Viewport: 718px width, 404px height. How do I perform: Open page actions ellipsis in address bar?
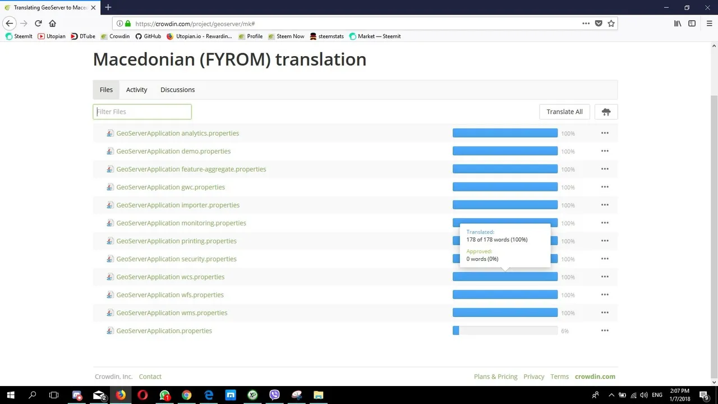click(x=586, y=24)
